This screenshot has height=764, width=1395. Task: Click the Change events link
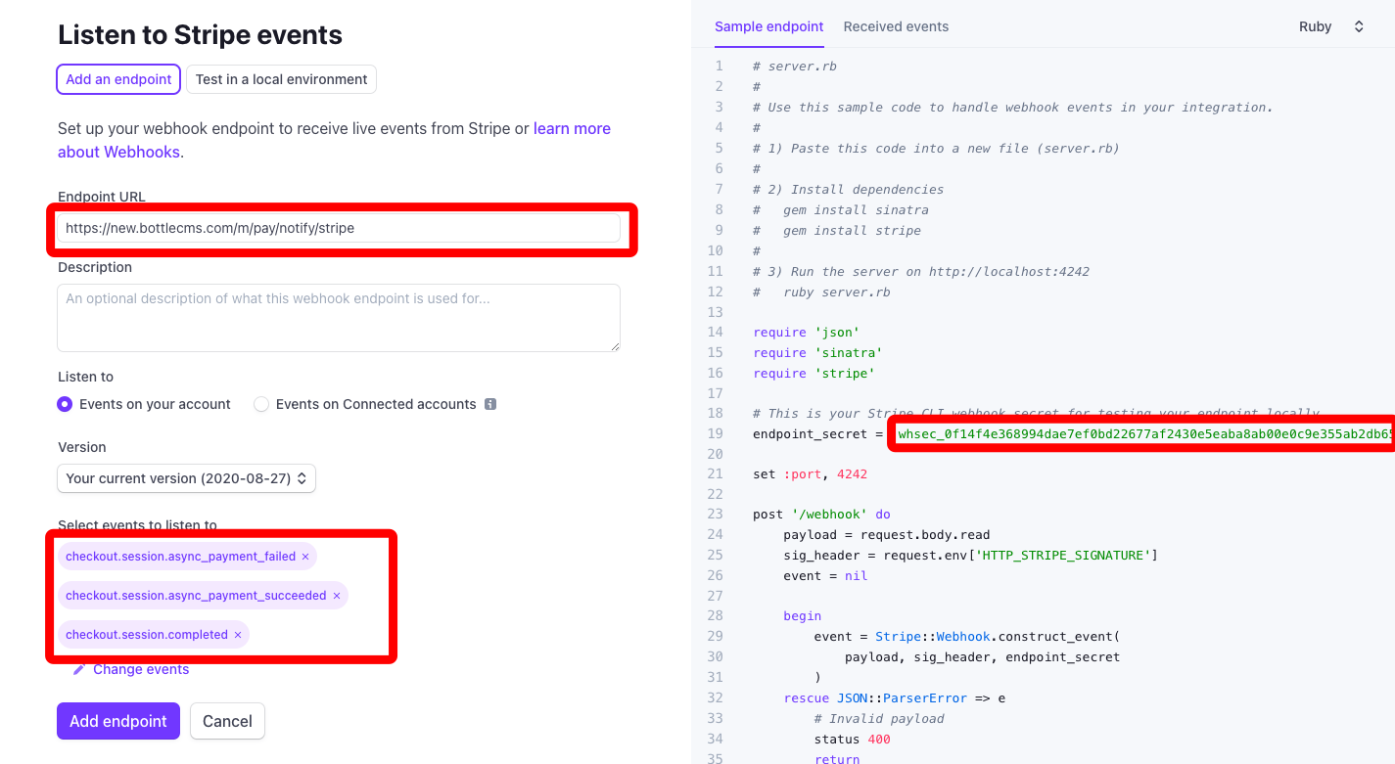[x=141, y=669]
